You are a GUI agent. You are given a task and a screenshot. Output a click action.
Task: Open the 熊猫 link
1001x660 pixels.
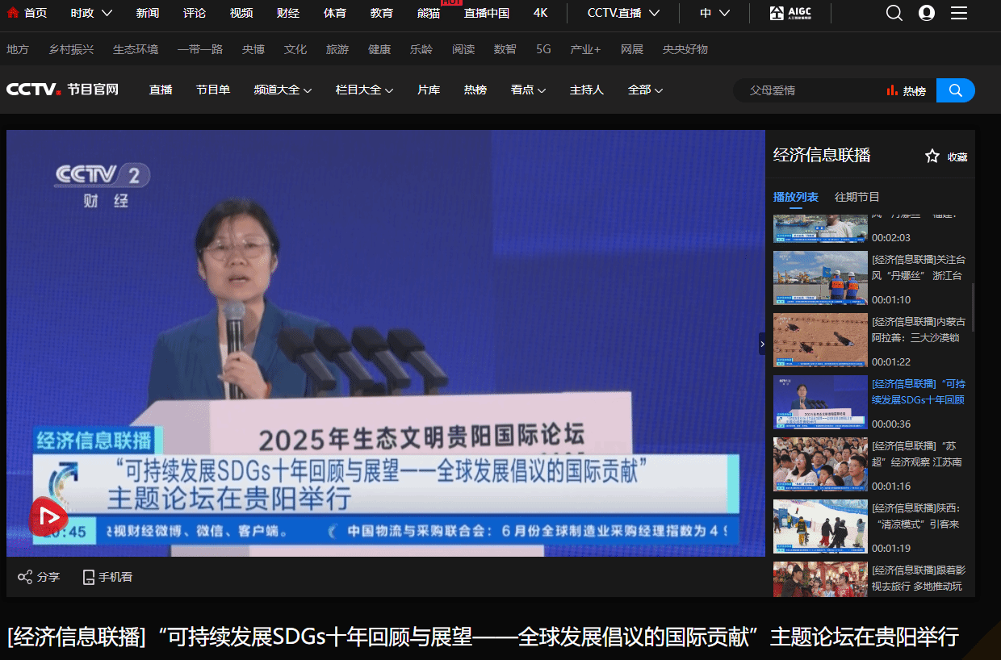(x=429, y=13)
